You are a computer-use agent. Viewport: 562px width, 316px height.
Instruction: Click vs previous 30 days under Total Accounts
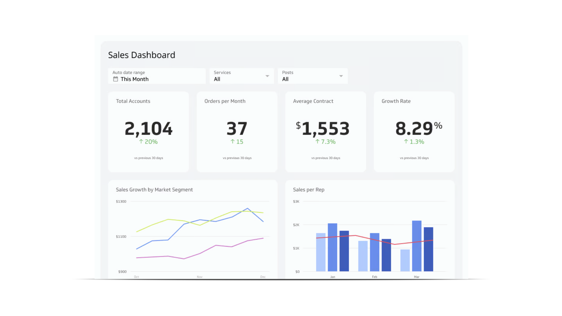149,158
